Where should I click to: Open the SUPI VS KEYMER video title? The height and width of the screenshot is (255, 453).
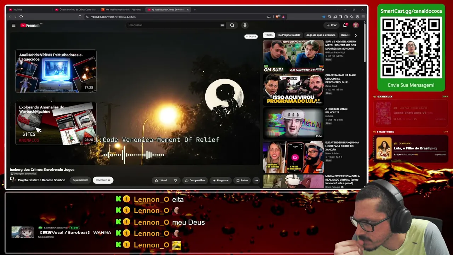(x=340, y=45)
